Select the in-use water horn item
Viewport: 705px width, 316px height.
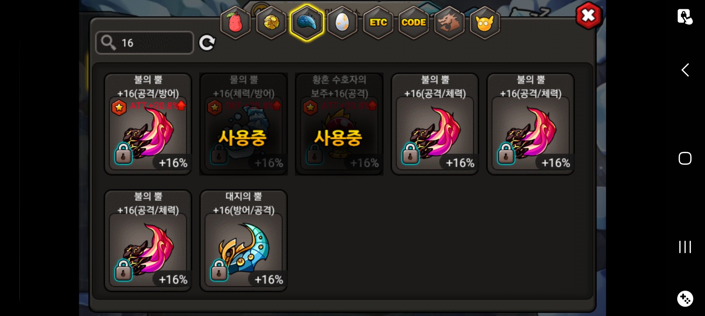[244, 124]
